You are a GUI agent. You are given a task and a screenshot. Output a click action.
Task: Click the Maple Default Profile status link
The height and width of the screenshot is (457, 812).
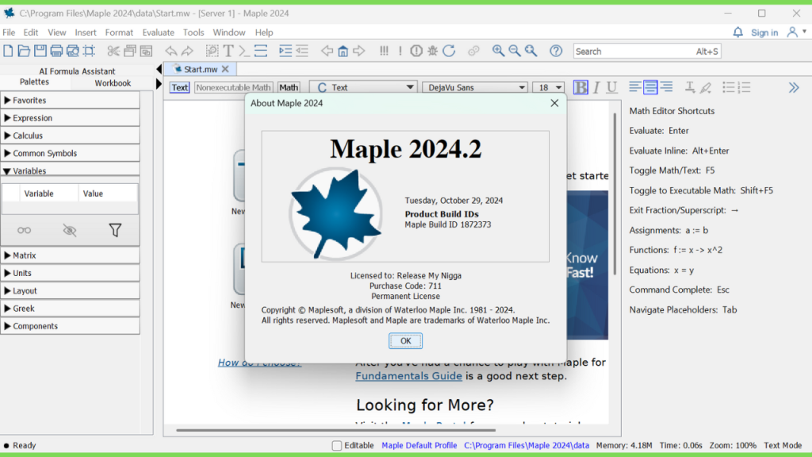pos(419,446)
